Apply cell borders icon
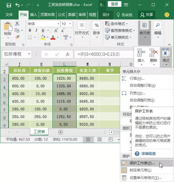The height and width of the screenshot is (182, 174). [30, 37]
